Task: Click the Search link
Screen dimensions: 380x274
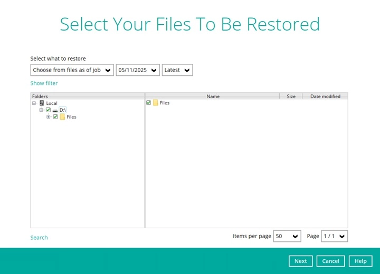Action: tap(39, 238)
